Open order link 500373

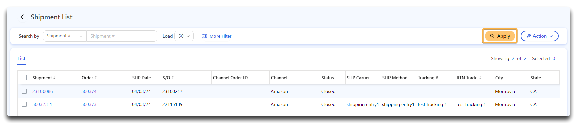click(89, 104)
